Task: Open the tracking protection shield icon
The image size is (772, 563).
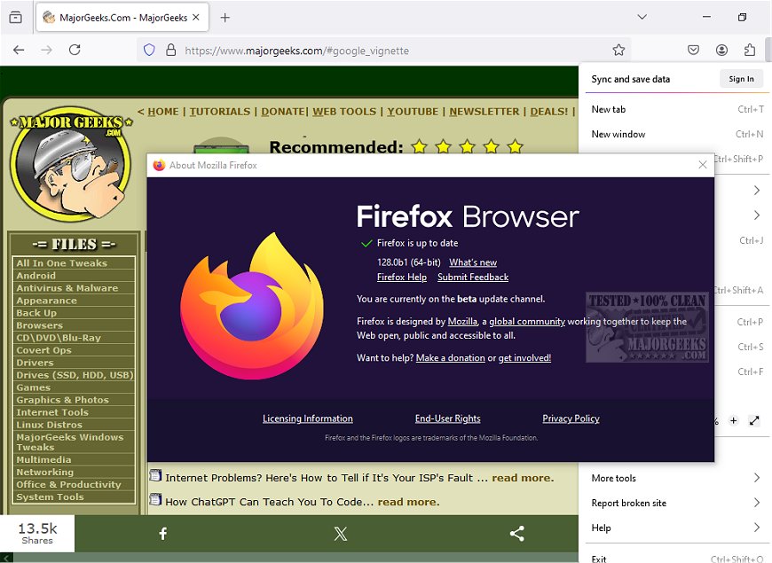Action: [x=149, y=51]
